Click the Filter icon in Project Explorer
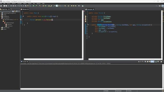The image size is (164, 92). 17,11
